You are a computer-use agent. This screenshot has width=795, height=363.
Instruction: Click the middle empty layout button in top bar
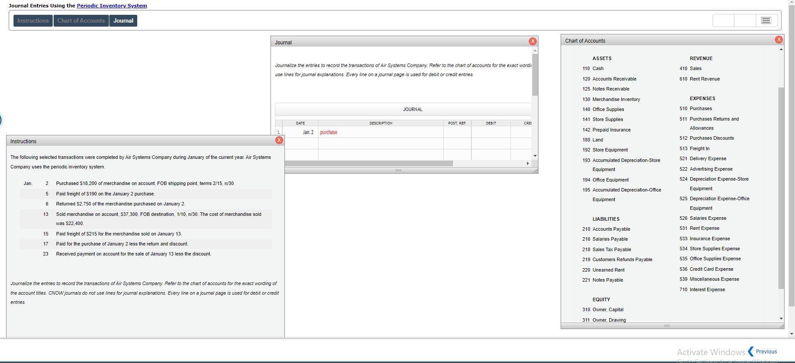pos(745,20)
